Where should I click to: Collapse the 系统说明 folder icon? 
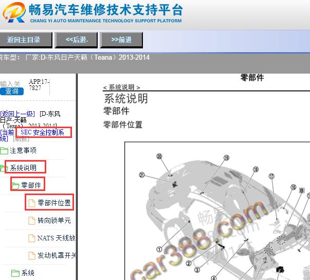pos(4,168)
